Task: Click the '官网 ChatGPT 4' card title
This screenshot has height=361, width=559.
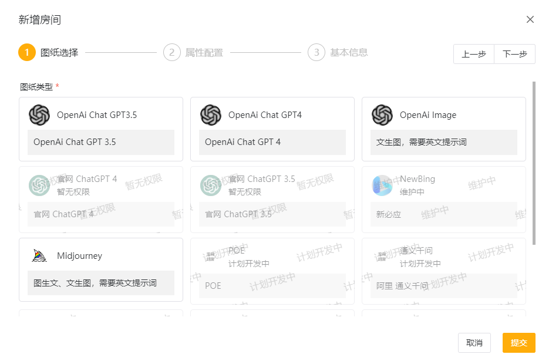Action: [87, 179]
